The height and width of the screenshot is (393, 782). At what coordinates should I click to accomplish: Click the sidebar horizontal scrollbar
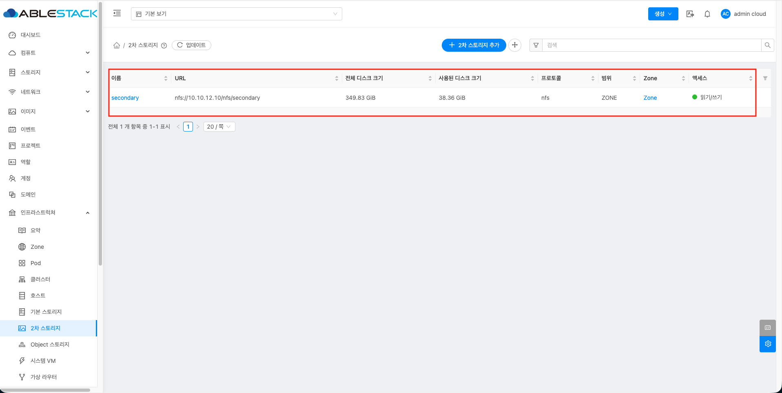pos(45,390)
